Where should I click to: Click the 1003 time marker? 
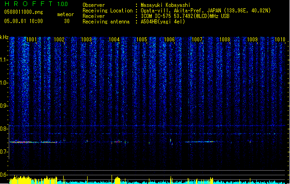(87, 40)
